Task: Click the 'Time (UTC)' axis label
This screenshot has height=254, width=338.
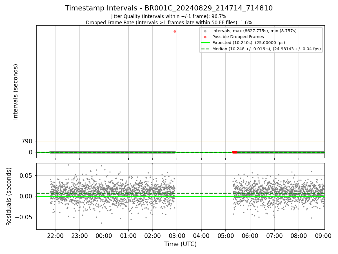Action: 181,244
